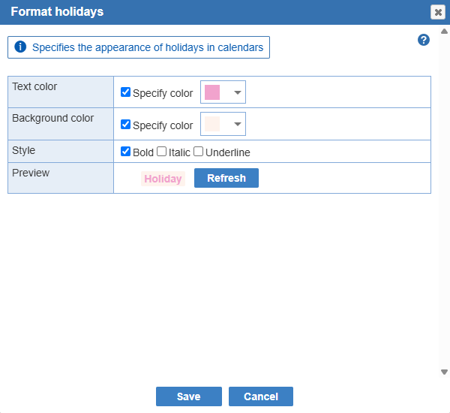Click the pink text color swatch
Image resolution: width=450 pixels, height=413 pixels.
point(212,92)
